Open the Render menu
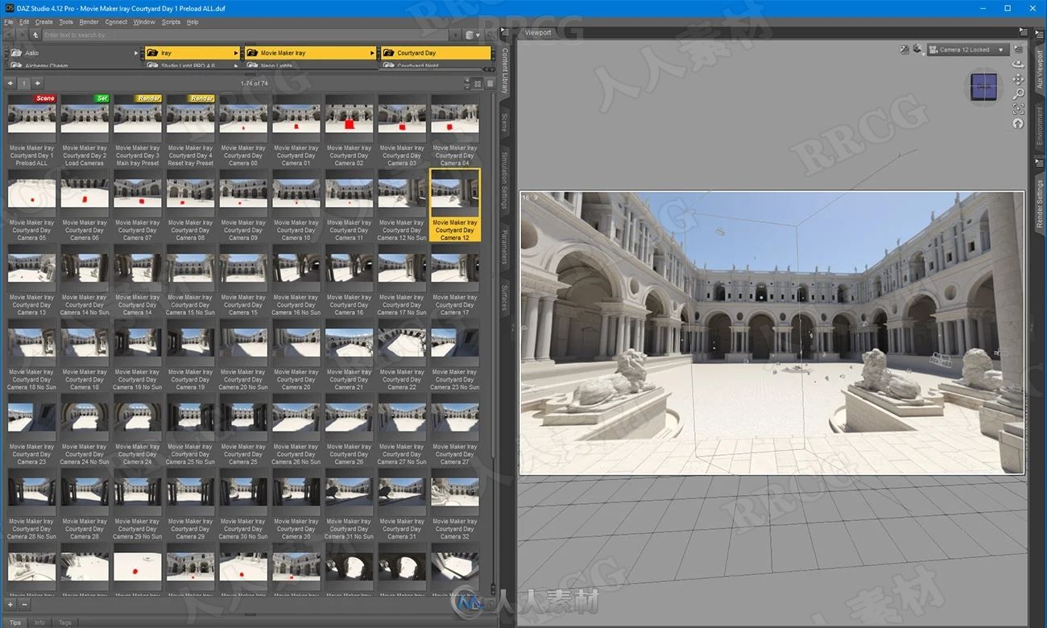1047x628 pixels. (89, 22)
